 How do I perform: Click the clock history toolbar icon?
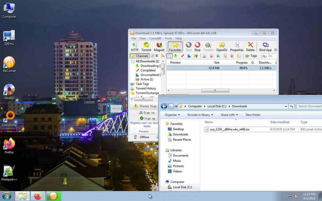(205, 56)
